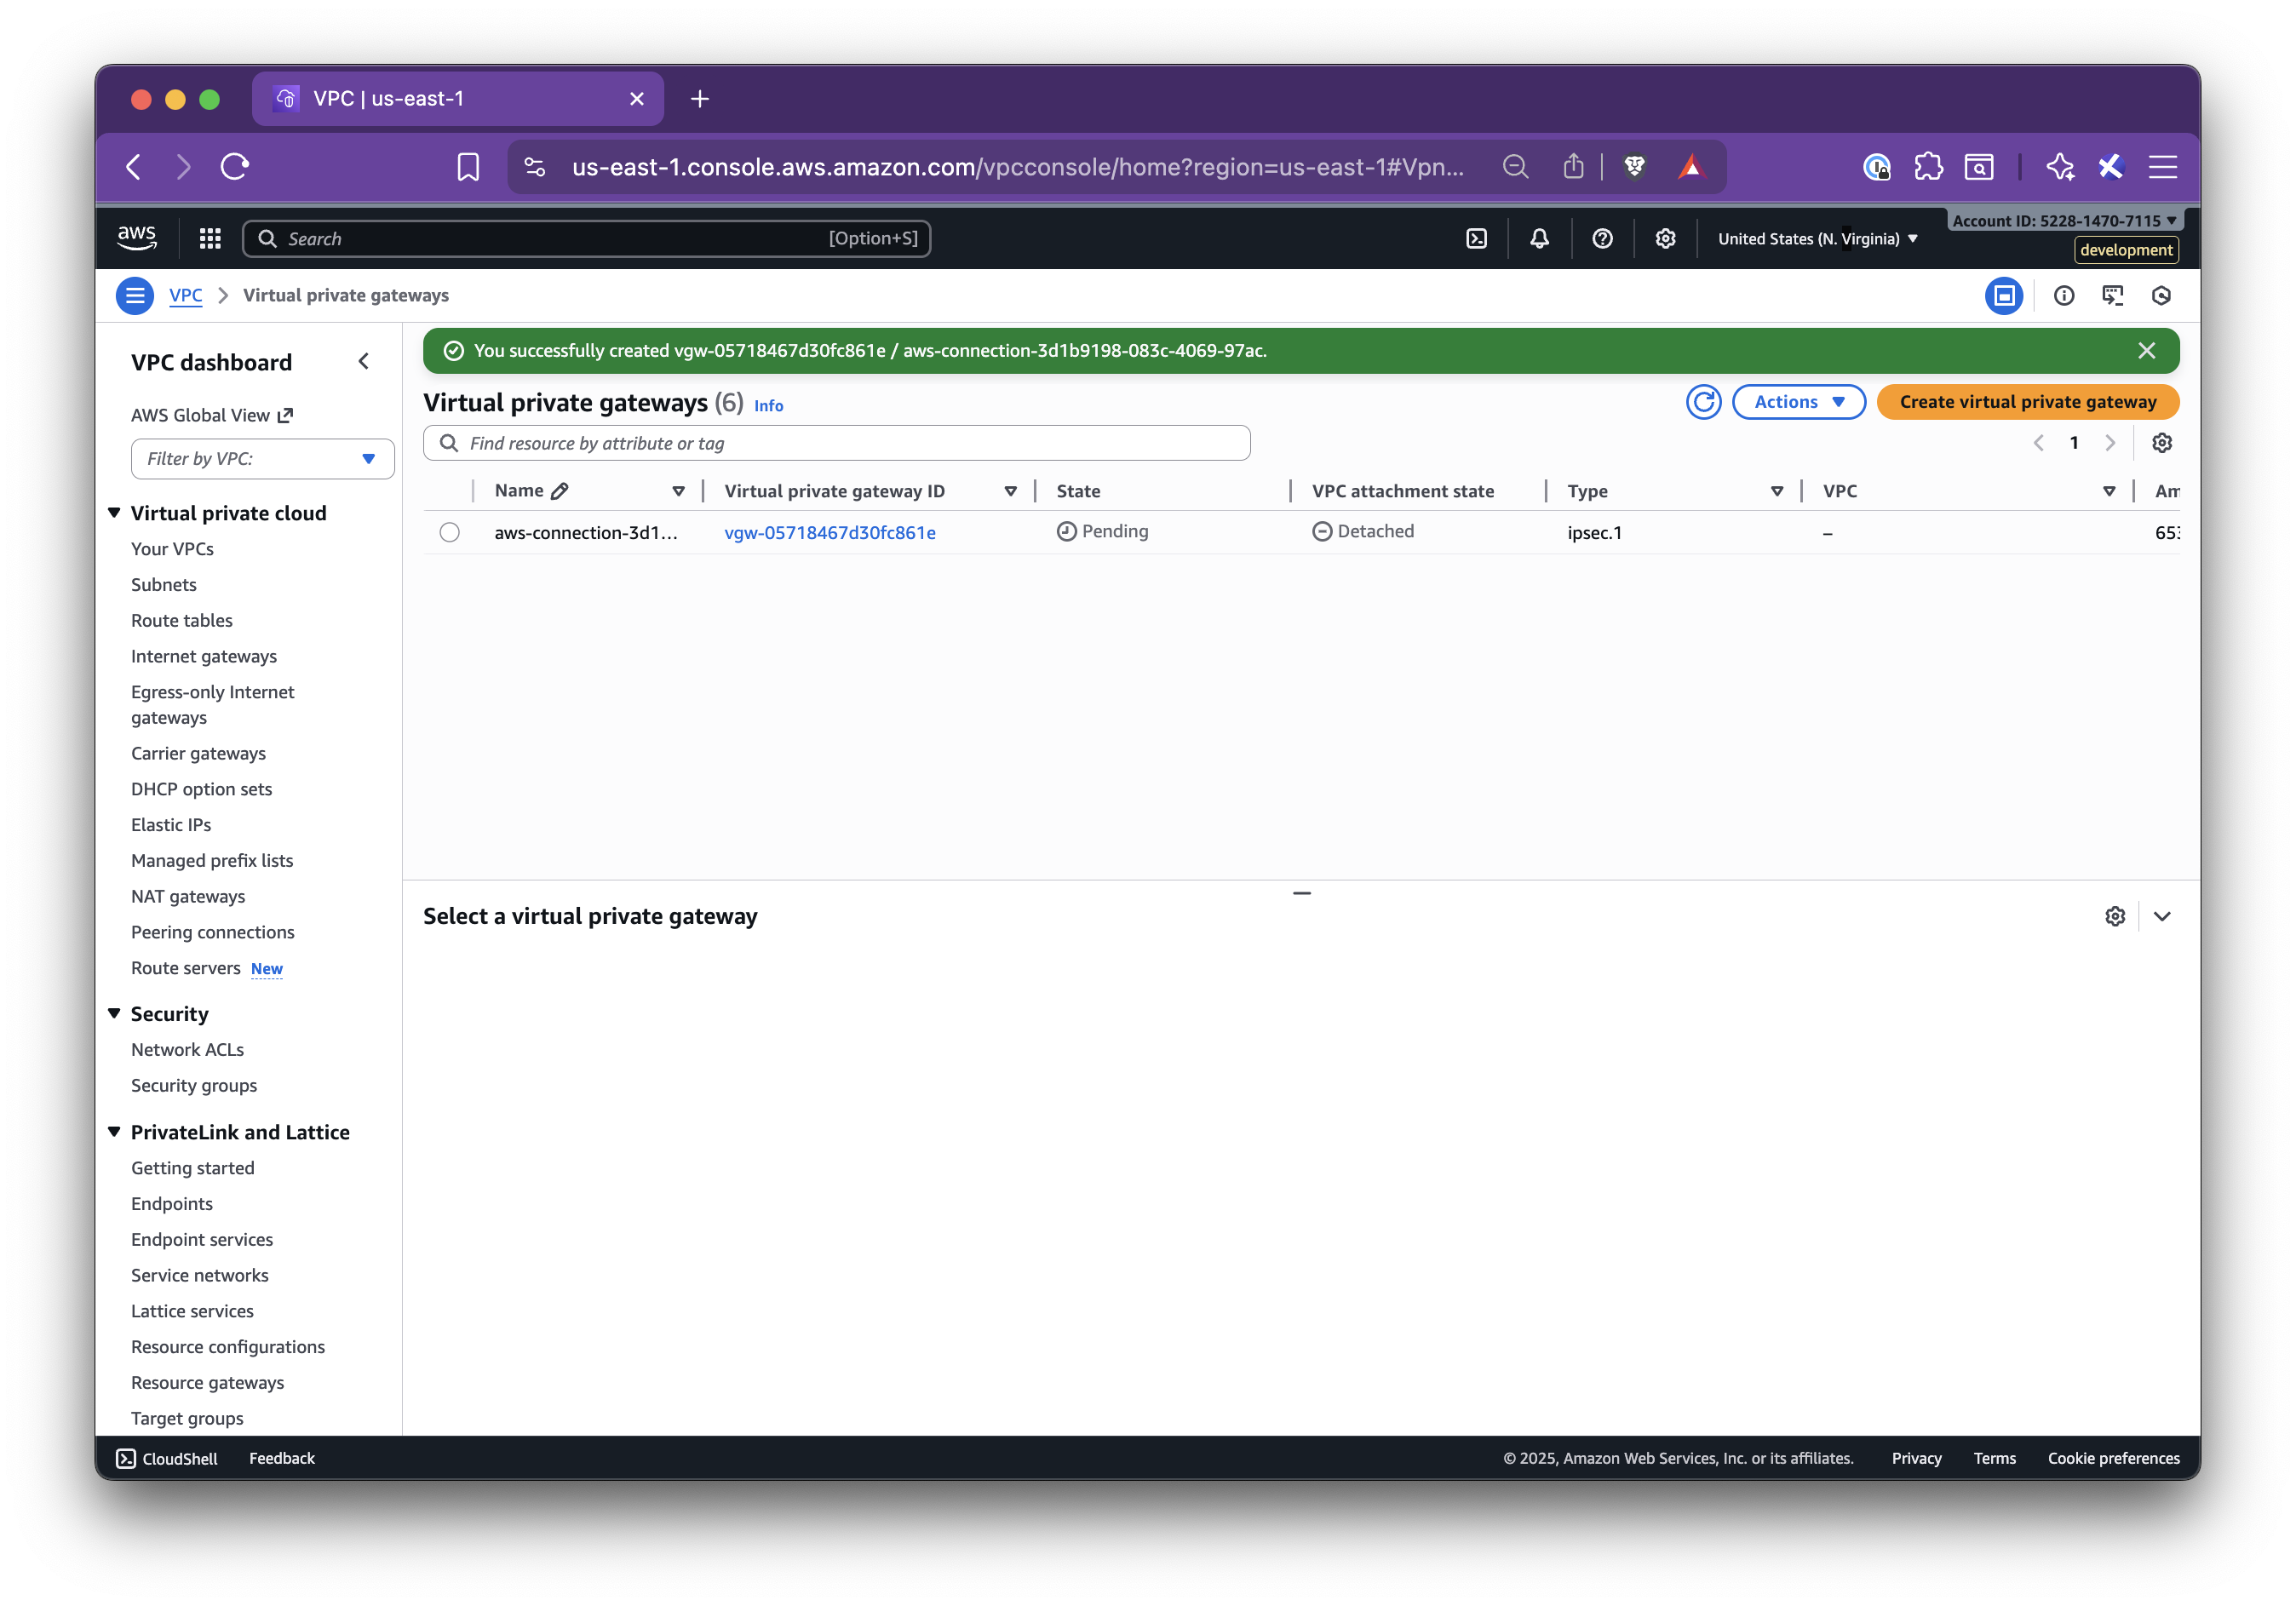
Task: Open the CloudShell terminal icon in top bar
Action: pyautogui.click(x=1477, y=238)
